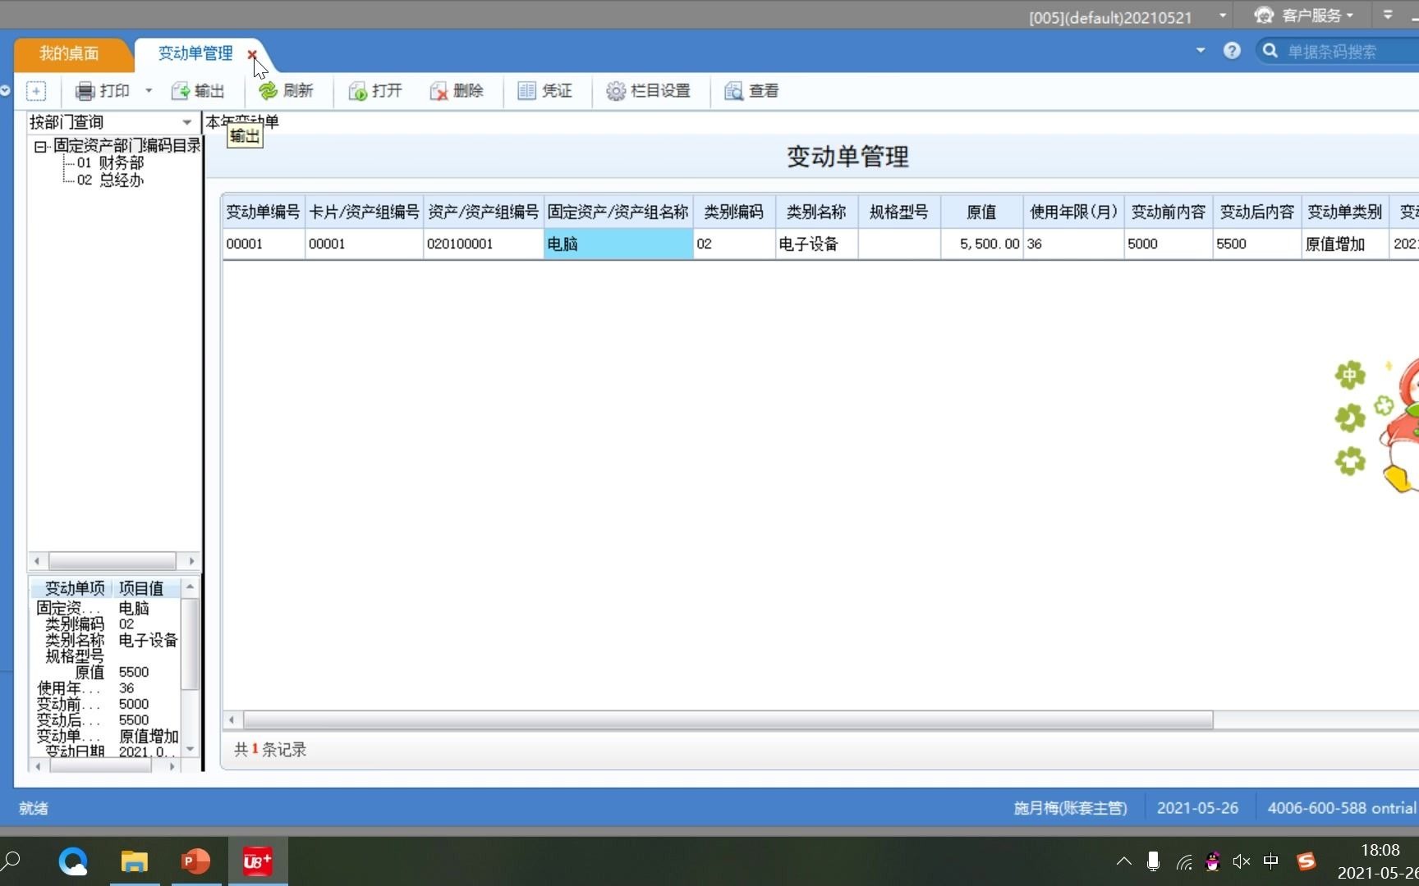The image size is (1419, 886).
Task: Collapse the 固定资产部门编码目录 tree node
Action: [x=39, y=146]
